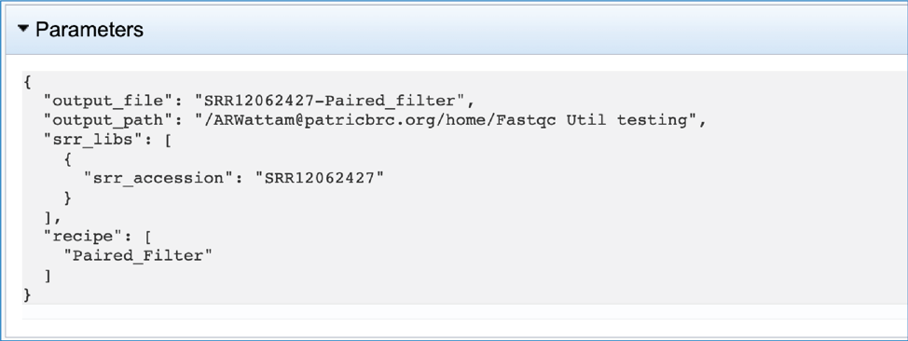The height and width of the screenshot is (341, 908).
Task: Click the opening square bracket after srr_libs
Action: [168, 140]
